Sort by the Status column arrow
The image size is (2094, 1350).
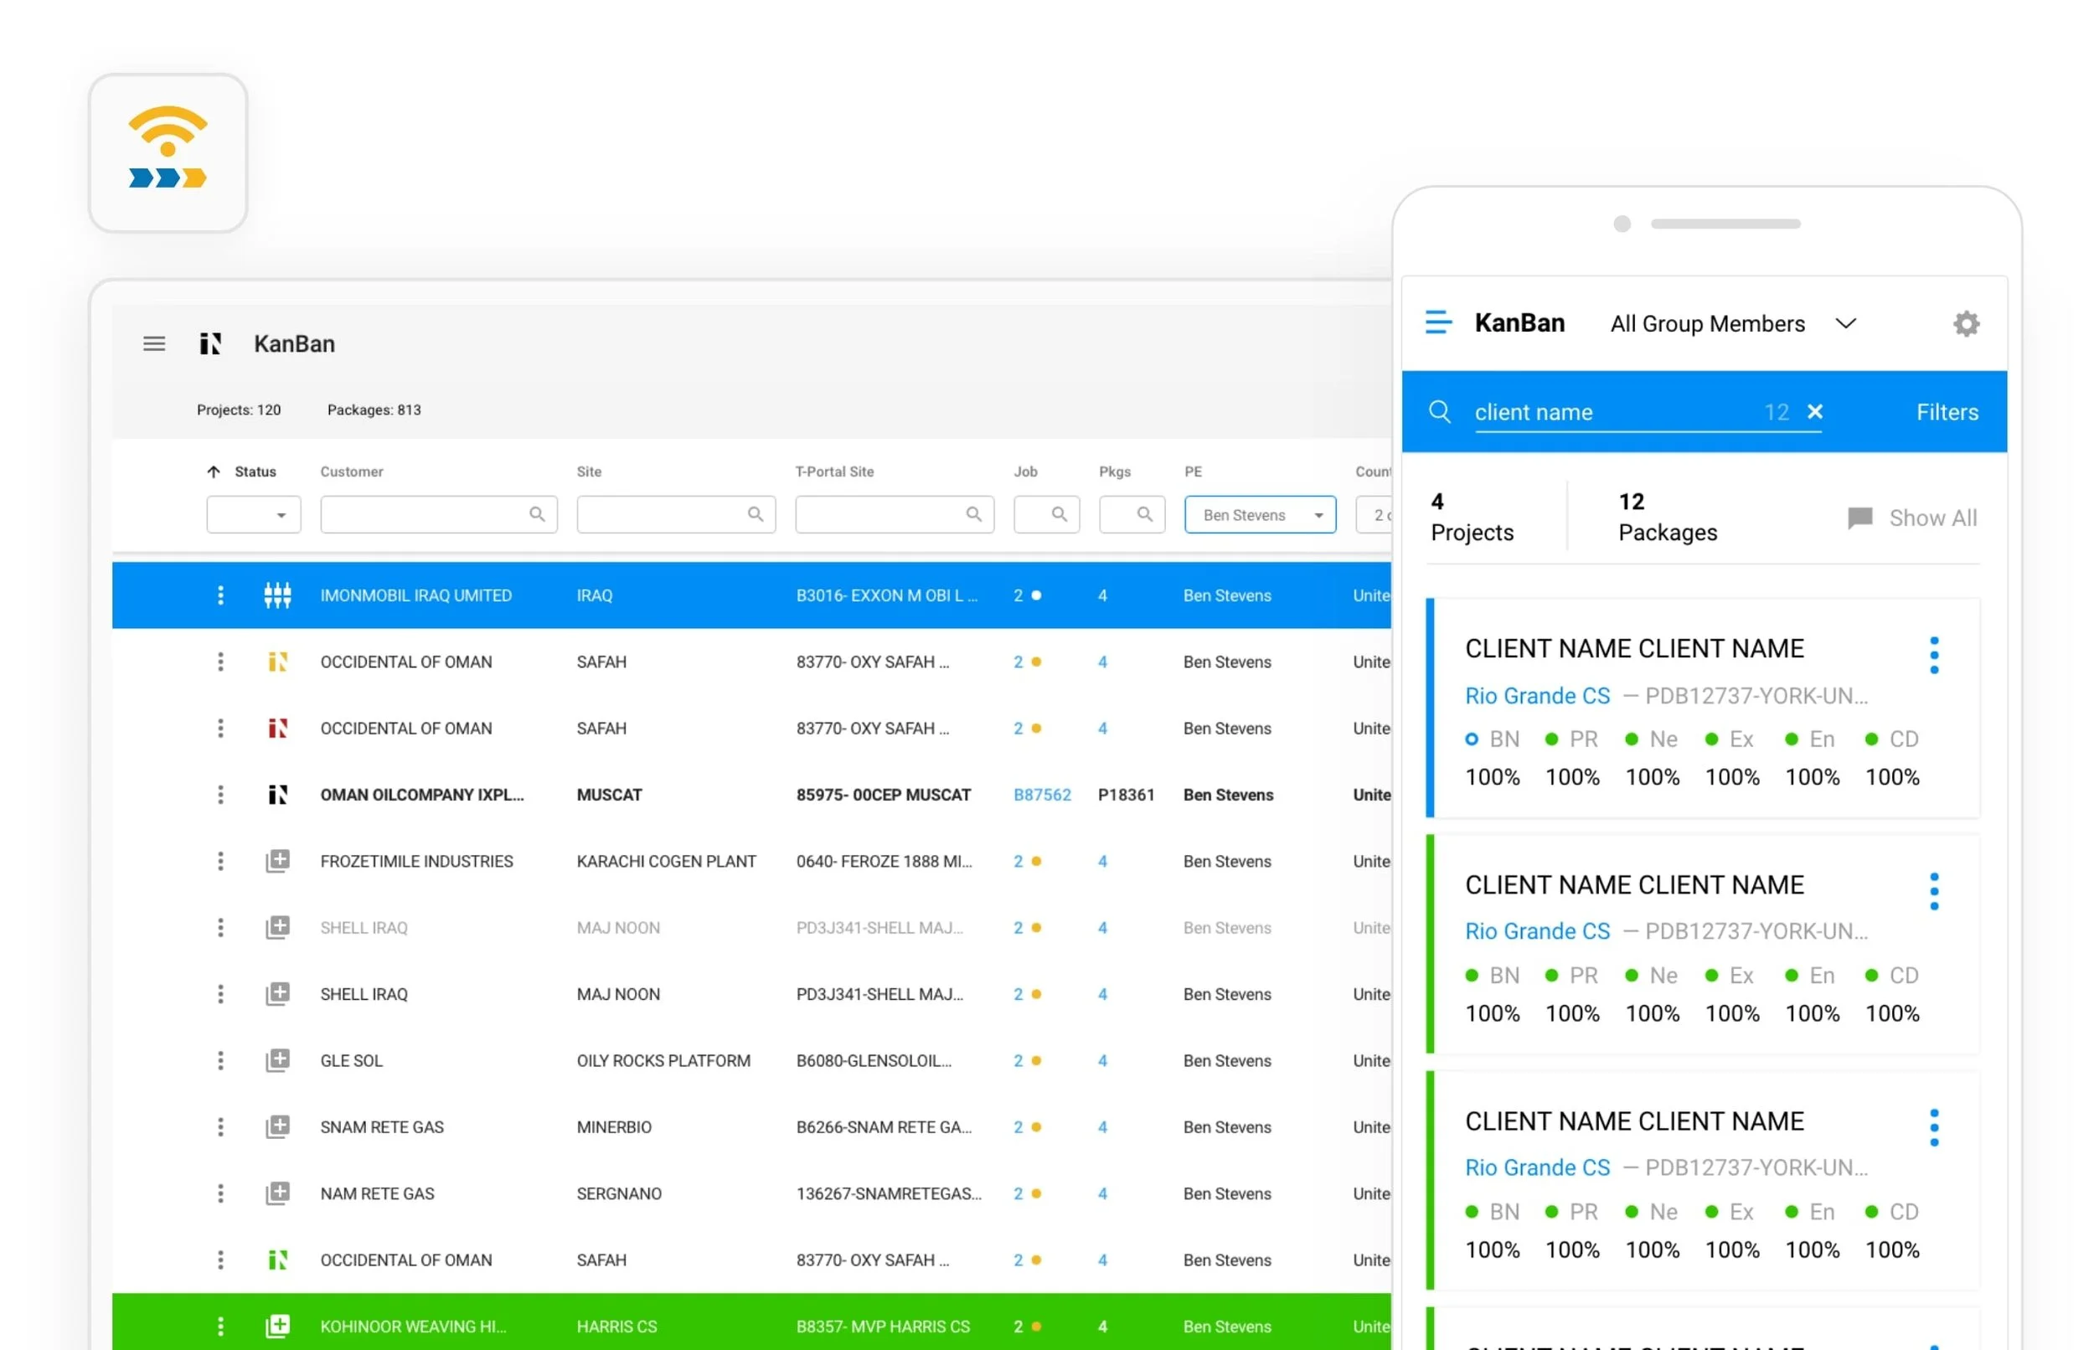[213, 471]
